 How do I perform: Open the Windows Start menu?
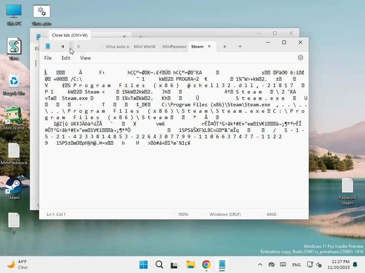[x=143, y=264]
